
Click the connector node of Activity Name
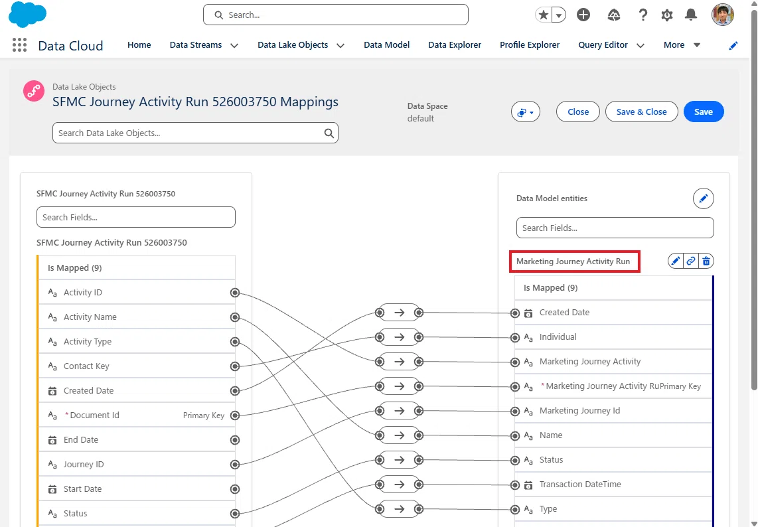[235, 317]
